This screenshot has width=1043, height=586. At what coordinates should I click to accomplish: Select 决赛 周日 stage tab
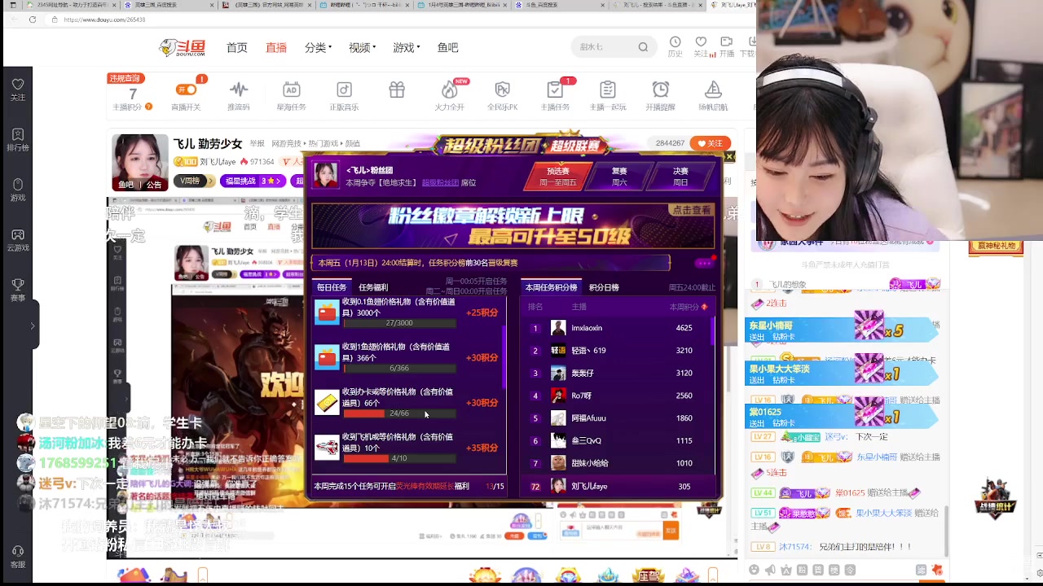680,177
